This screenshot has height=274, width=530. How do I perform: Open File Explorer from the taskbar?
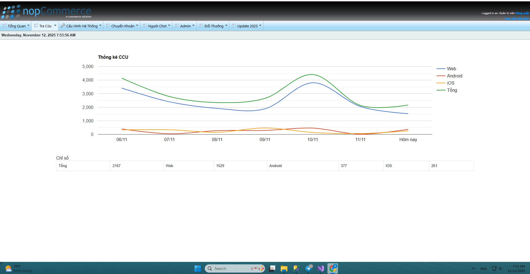[x=284, y=268]
